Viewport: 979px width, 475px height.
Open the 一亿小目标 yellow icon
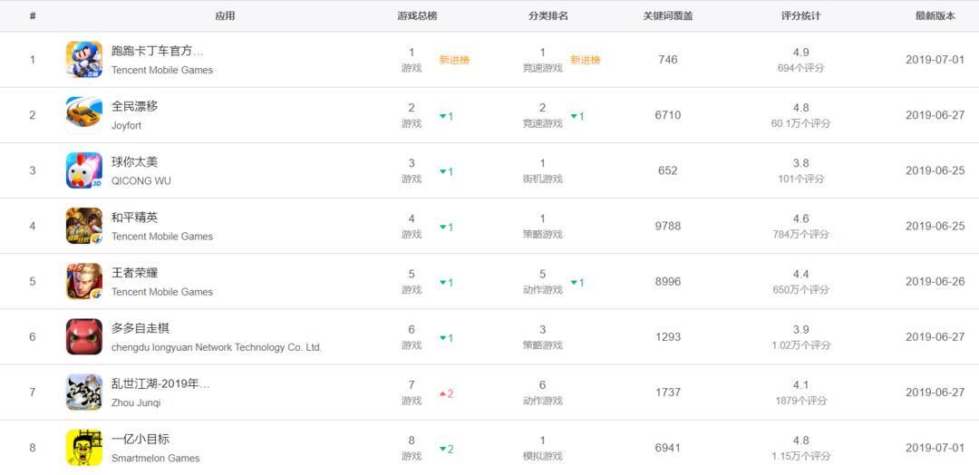[84, 448]
